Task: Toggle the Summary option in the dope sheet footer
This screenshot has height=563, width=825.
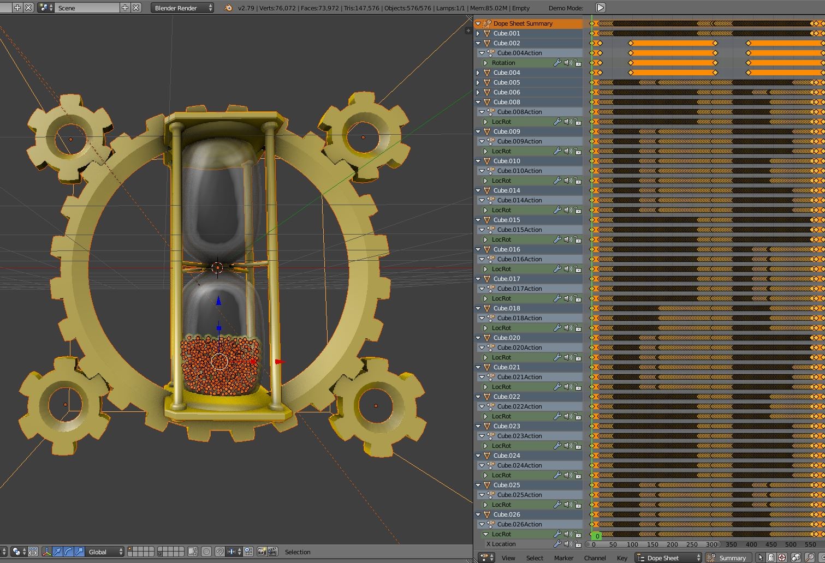Action: (x=728, y=558)
